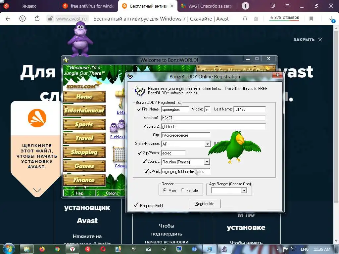Switch to the Яндекс tab
This screenshot has width=339, height=254.
[29, 6]
